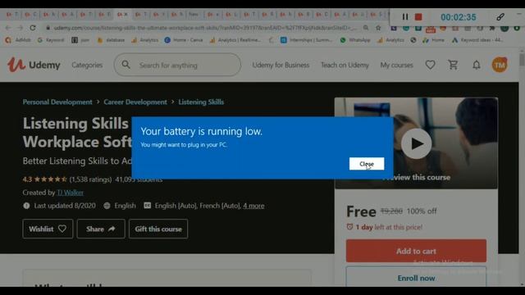525x295 pixels.
Task: Open Udemy for Business
Action: [281, 66]
